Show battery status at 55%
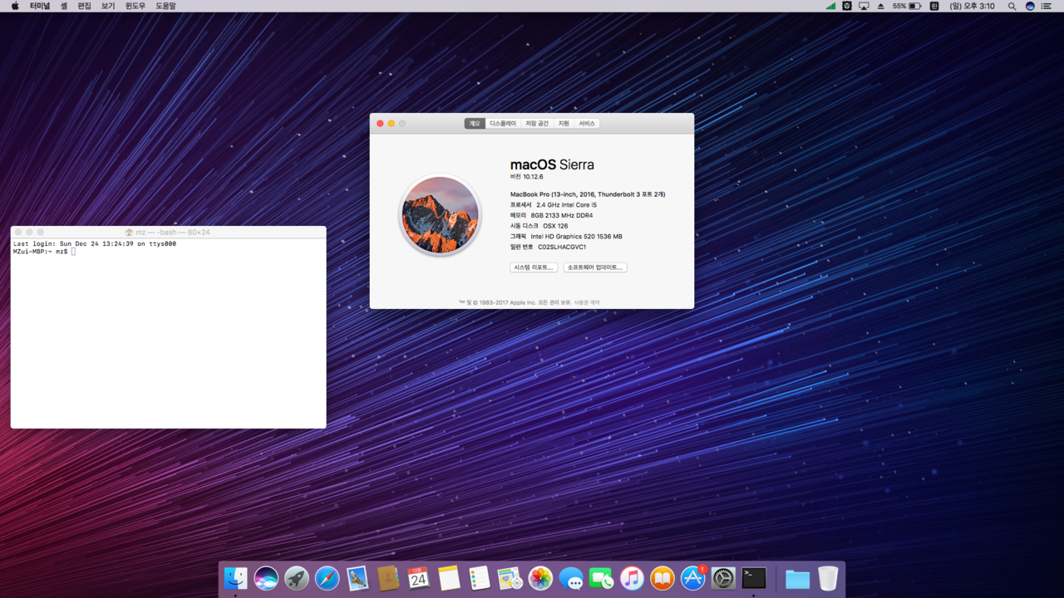 tap(907, 6)
